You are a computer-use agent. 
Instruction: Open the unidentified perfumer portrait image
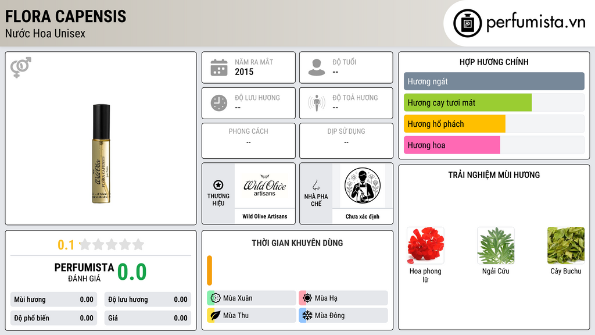coord(363,186)
